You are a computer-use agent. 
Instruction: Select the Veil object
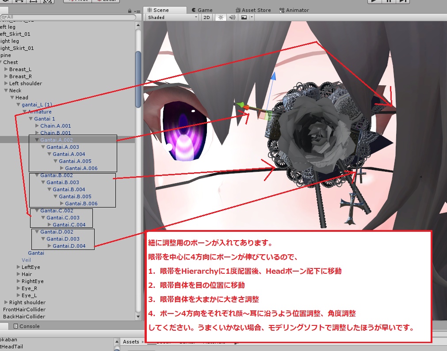(26, 260)
